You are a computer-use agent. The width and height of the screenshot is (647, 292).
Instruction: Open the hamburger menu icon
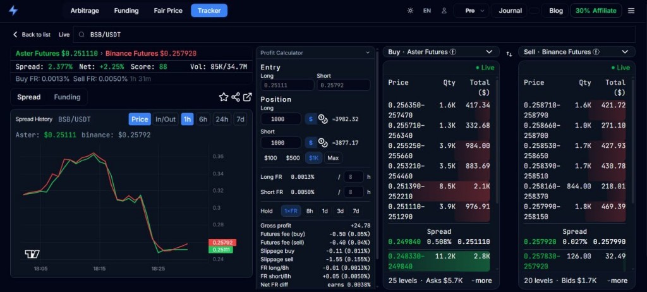[631, 11]
